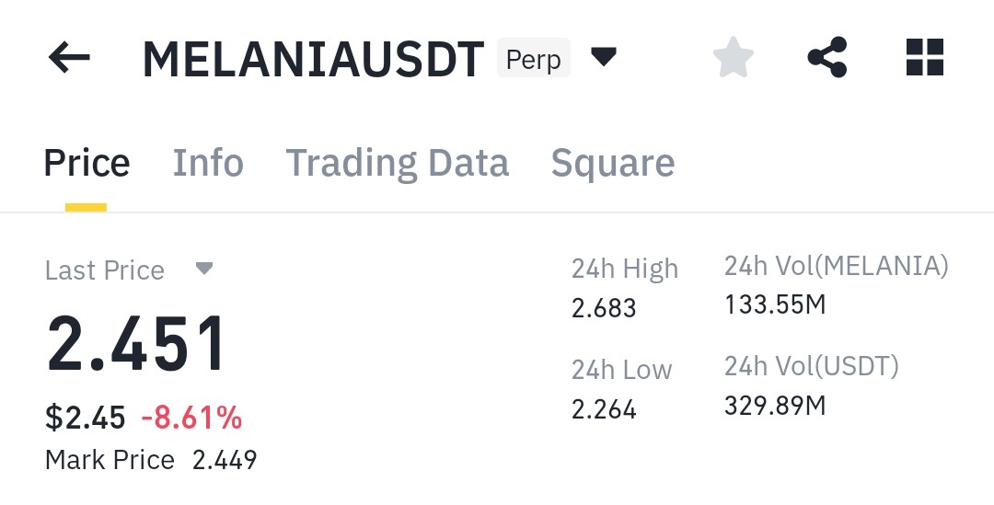Tap the 24h Vol(USDT) 329.89M figure
Image resolution: width=994 pixels, height=505 pixels.
tap(775, 406)
